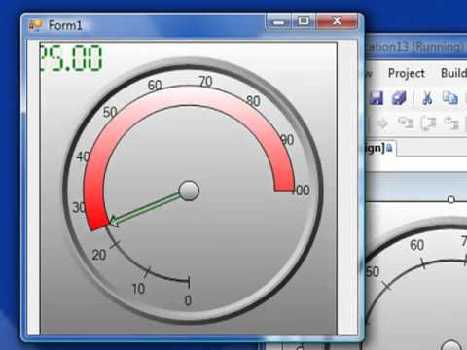Click the Save All toolbar icon
467x350 pixels.
point(399,97)
